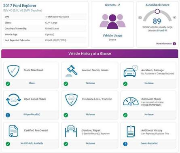Click the Service / Repair car lift icon
Image resolution: width=180 pixels, height=153 pixels.
pos(71,131)
